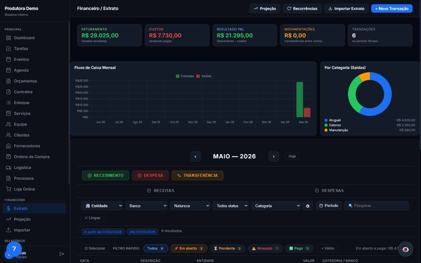Click the Hoje button
This screenshot has width=421, height=263.
292,156
